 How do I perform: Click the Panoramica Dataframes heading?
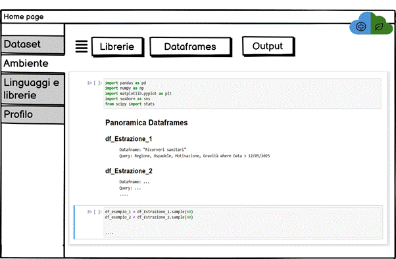pyautogui.click(x=147, y=123)
